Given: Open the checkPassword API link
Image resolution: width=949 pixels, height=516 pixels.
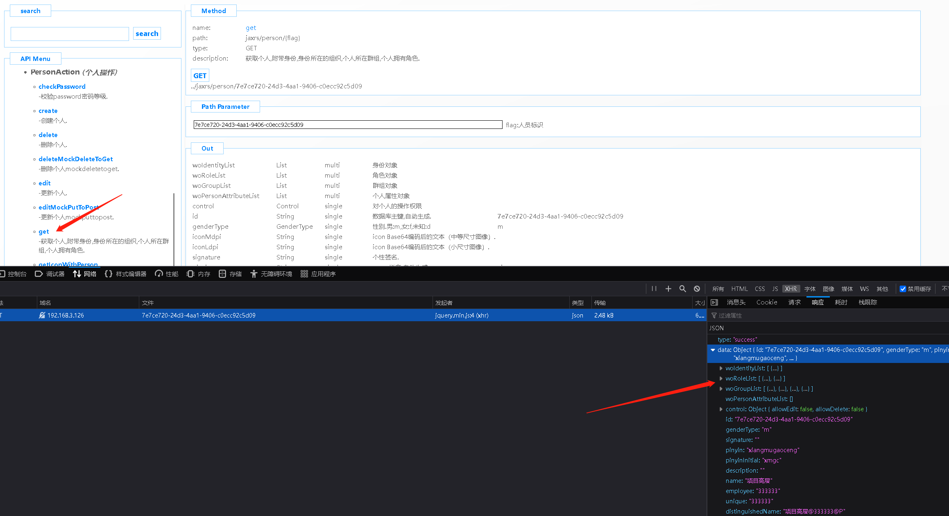Looking at the screenshot, I should 62,87.
